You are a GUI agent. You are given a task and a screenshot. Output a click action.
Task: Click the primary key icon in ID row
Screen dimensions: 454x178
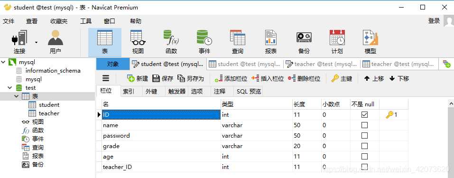(x=390, y=115)
